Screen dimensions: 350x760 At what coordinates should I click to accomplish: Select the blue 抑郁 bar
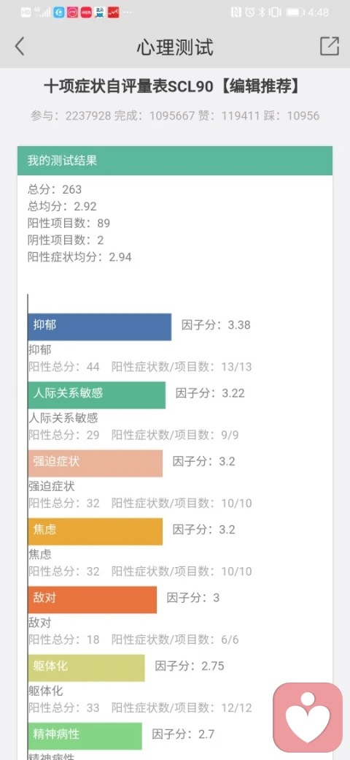[x=100, y=327]
